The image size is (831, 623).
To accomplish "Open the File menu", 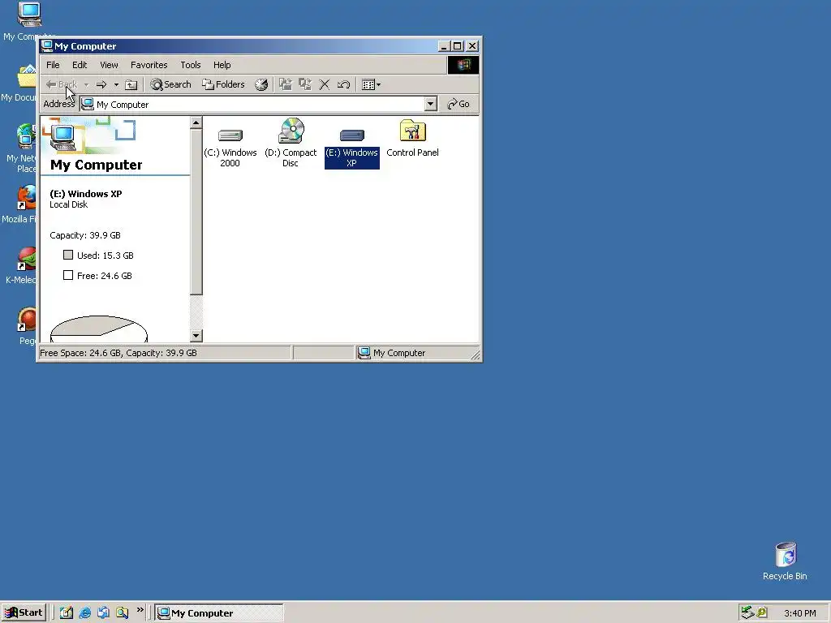I will pyautogui.click(x=53, y=65).
